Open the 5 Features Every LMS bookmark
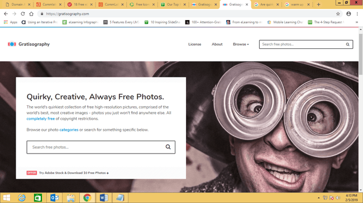Screen dimensions: 363x203 pos(121,22)
